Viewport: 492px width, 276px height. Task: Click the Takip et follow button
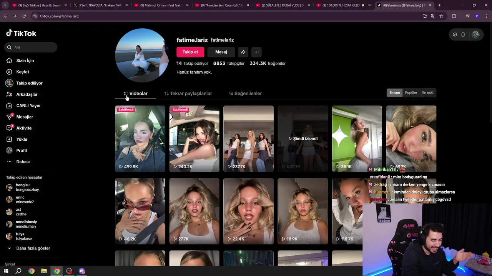190,52
